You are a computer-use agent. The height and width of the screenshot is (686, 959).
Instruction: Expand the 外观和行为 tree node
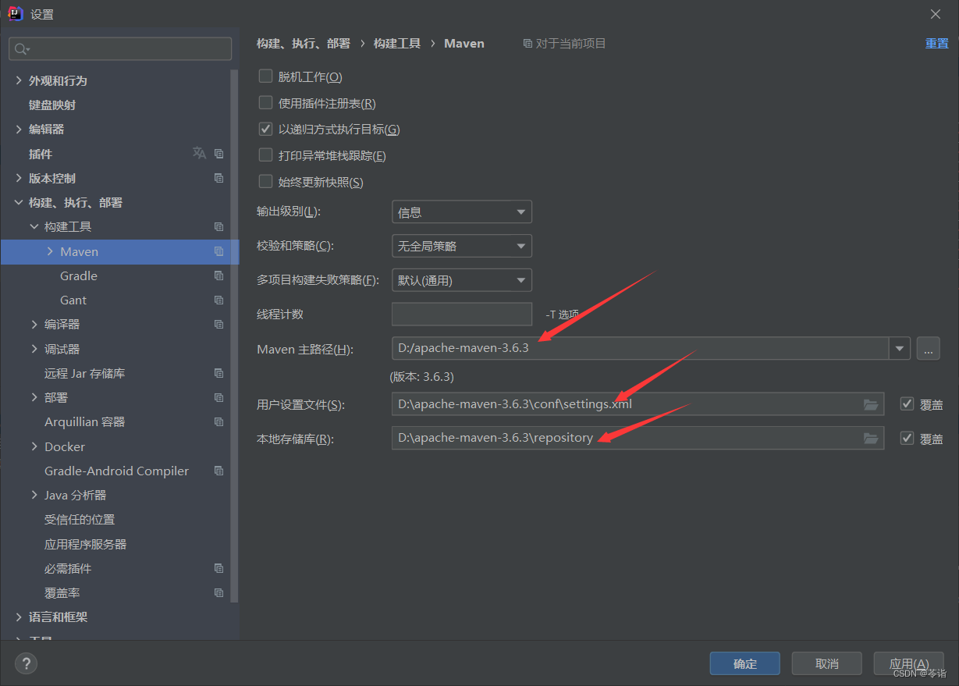(x=19, y=80)
